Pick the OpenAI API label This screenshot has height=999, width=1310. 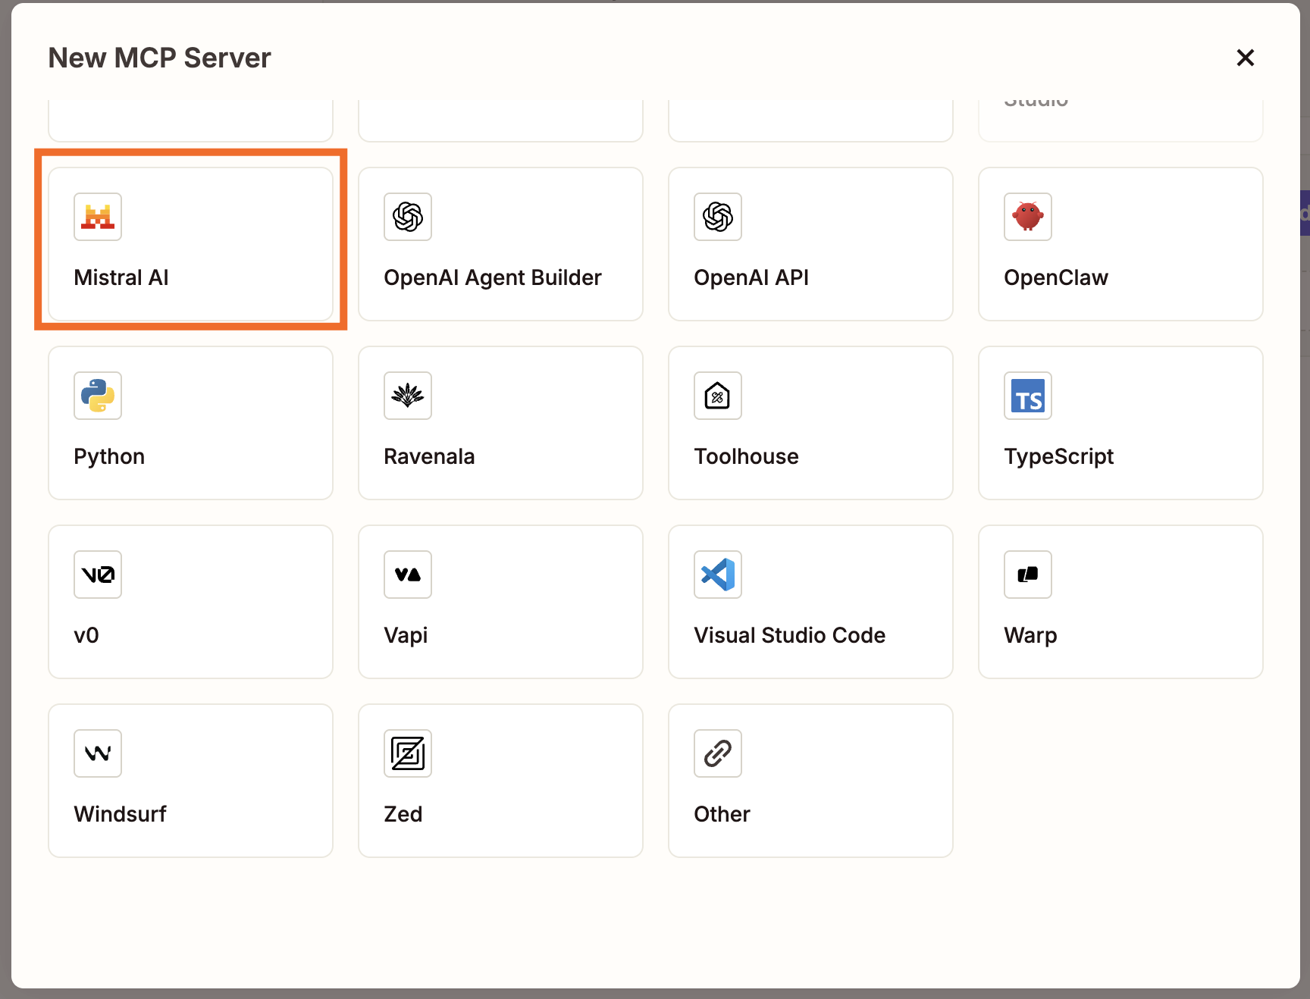tap(751, 277)
